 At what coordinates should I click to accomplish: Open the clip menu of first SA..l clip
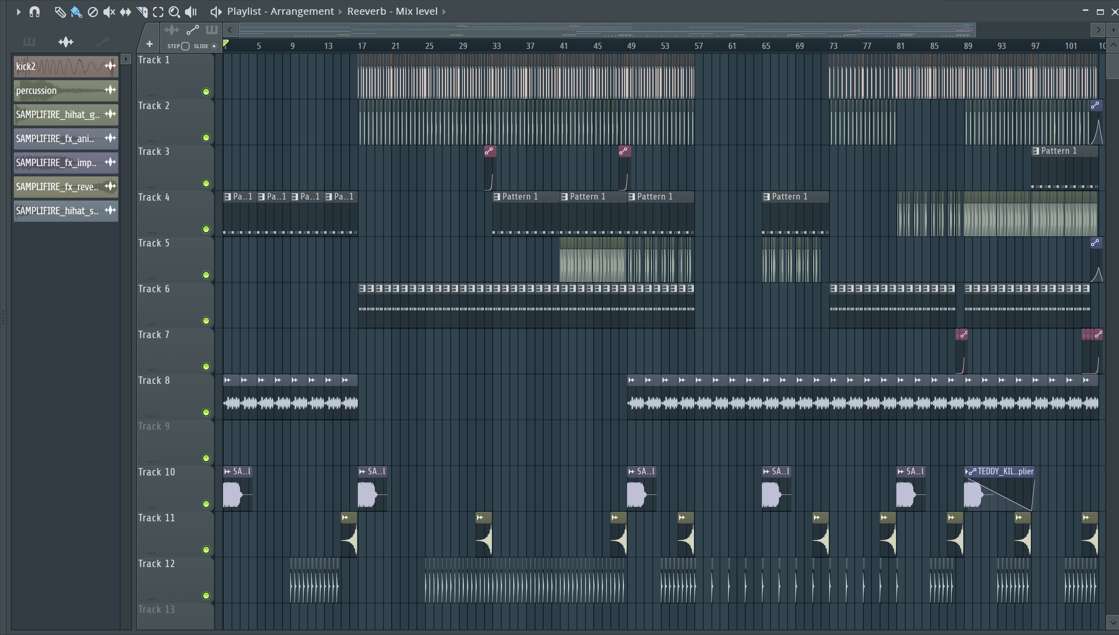[227, 472]
